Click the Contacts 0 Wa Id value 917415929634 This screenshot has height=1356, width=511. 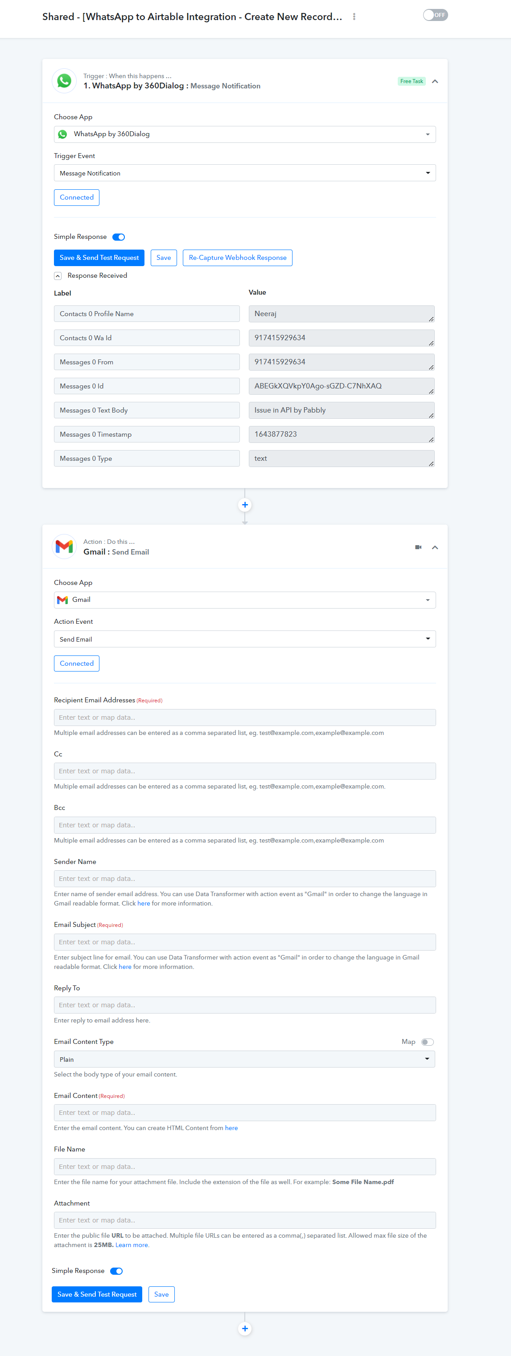coord(341,338)
